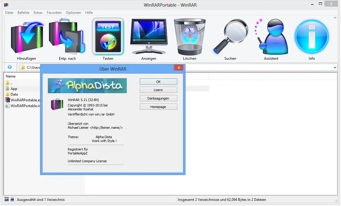Confirm the dialog with OK
This screenshot has height=206, width=341.
tap(158, 82)
